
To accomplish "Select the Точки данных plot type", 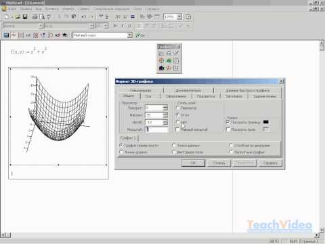I will pyautogui.click(x=173, y=145).
